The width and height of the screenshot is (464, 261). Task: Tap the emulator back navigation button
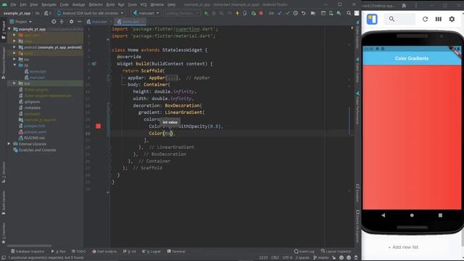coord(384,215)
